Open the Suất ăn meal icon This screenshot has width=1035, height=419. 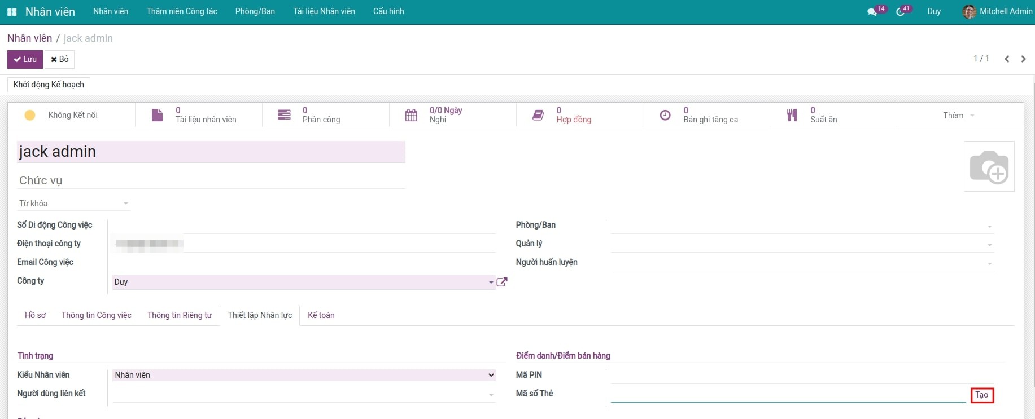click(x=792, y=115)
